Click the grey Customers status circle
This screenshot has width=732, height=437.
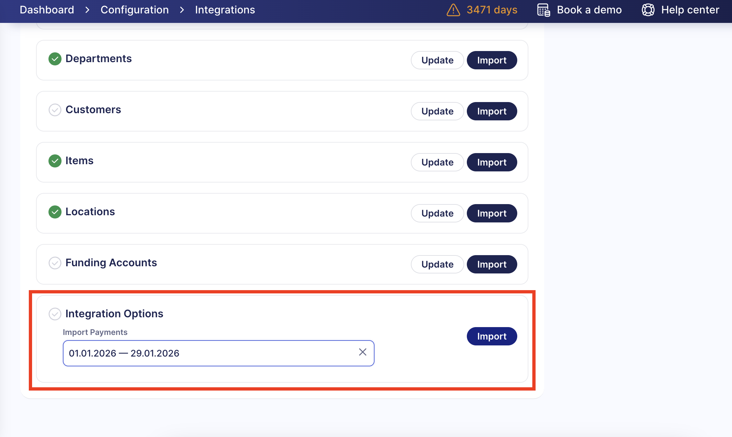click(x=55, y=110)
